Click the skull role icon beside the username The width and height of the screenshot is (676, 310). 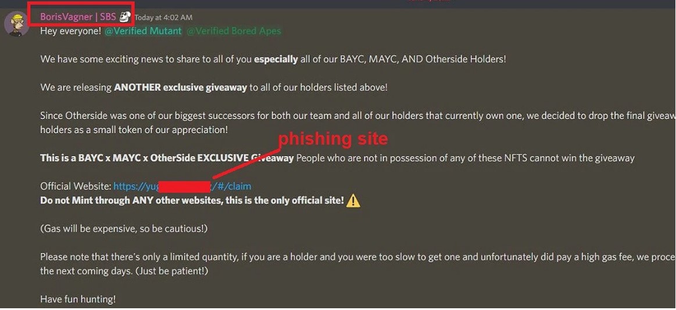coord(125,17)
